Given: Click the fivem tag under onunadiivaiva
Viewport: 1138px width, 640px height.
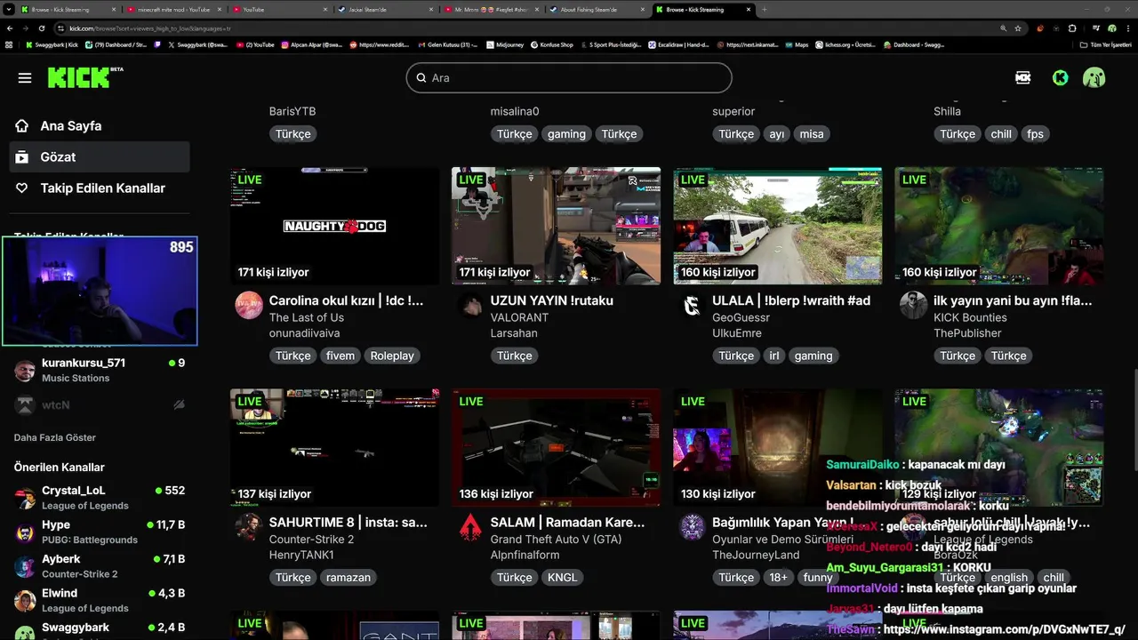Looking at the screenshot, I should (x=341, y=356).
